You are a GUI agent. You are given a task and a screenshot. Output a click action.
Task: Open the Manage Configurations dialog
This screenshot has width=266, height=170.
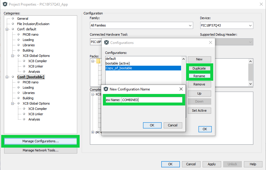pyautogui.click(x=40, y=141)
